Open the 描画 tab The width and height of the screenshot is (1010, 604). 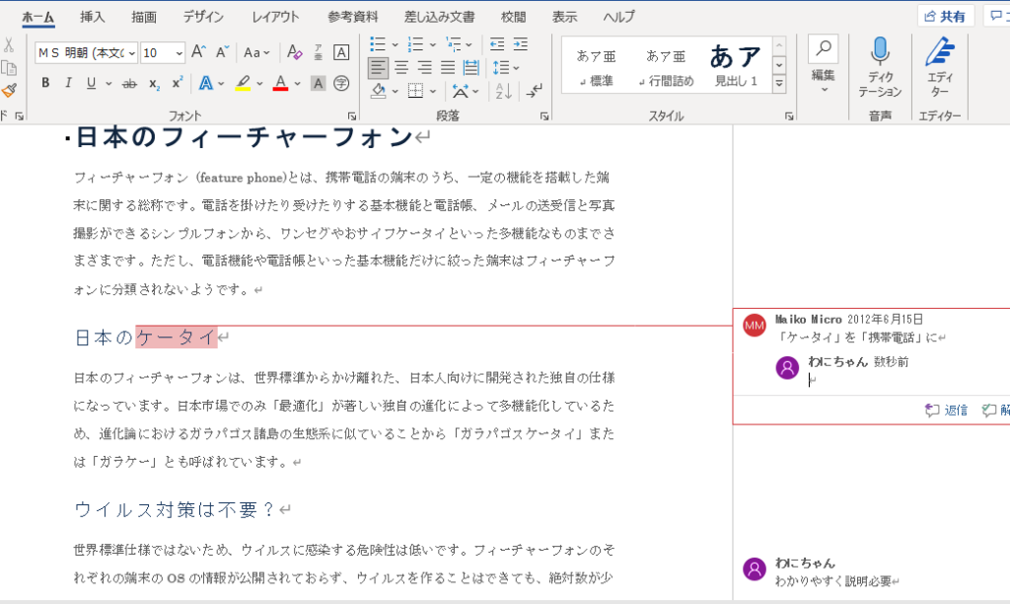tap(144, 17)
